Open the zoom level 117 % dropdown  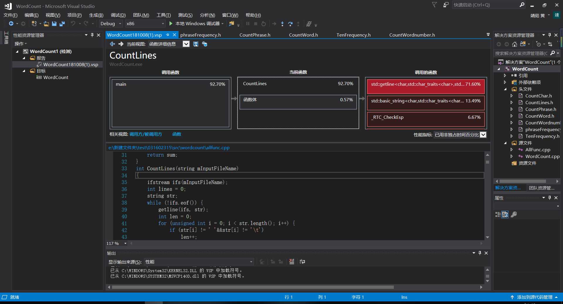coord(126,243)
